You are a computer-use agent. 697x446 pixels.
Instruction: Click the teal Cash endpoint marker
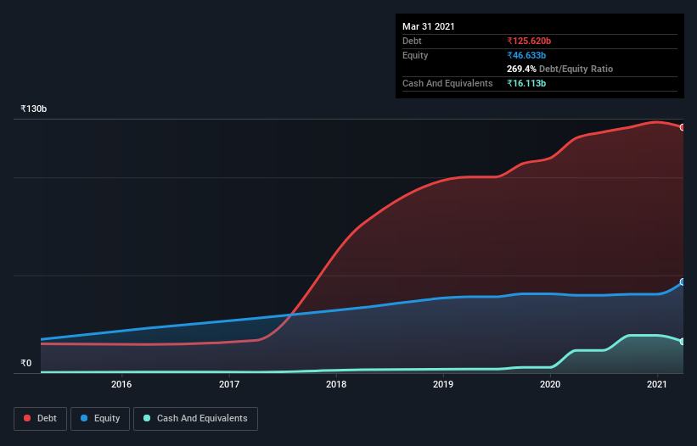pos(683,342)
